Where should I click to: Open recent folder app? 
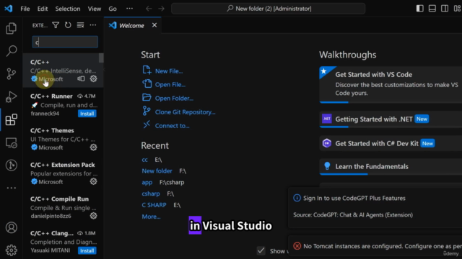(x=147, y=182)
